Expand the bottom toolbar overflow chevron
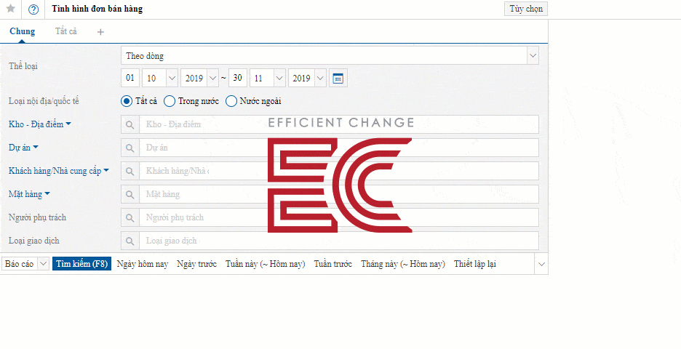The height and width of the screenshot is (349, 681). tap(541, 264)
